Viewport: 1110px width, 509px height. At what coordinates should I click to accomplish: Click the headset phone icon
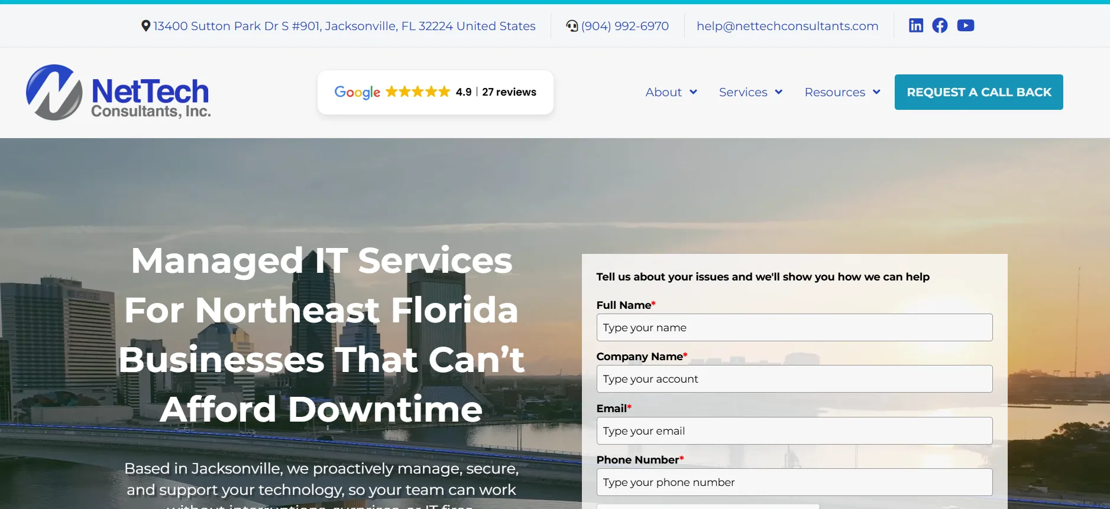click(572, 26)
